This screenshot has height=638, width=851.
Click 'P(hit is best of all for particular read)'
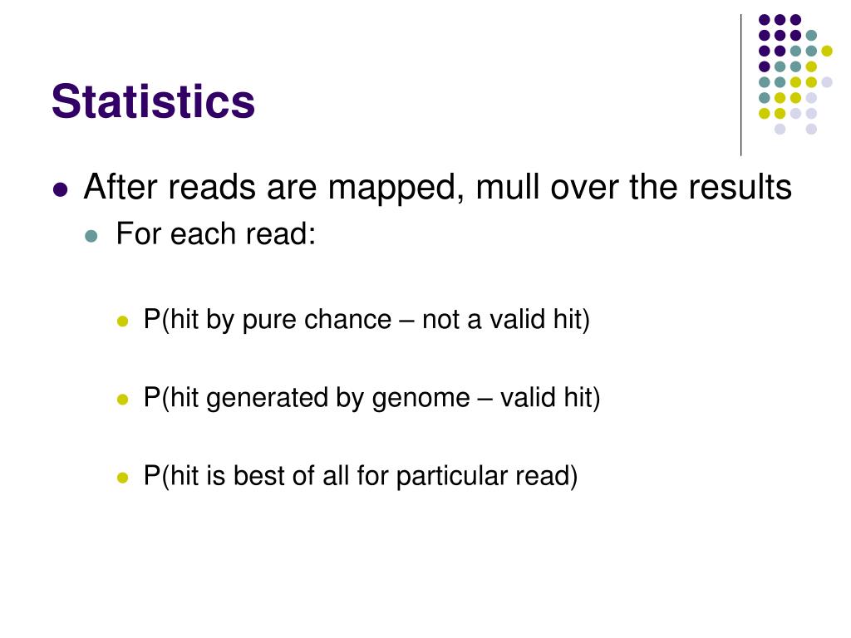point(361,476)
